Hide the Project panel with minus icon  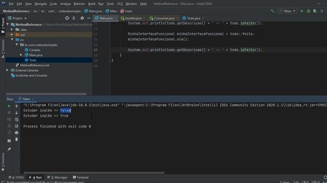[89, 18]
